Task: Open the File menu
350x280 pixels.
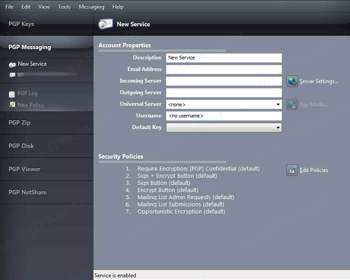Action: [x=9, y=7]
